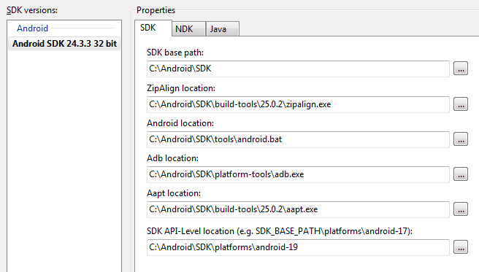Viewport: 479px width, 272px height.
Task: Focus the SDK base path field
Action: (x=298, y=69)
